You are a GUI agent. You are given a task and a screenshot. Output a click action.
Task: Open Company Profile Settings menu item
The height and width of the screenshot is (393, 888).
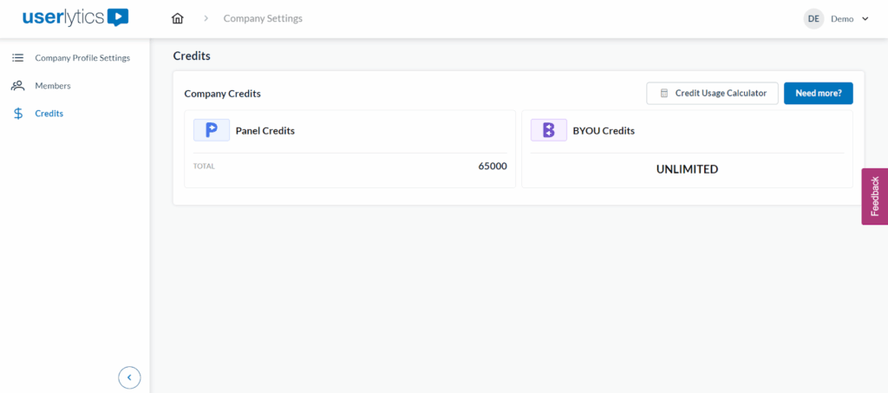point(82,58)
